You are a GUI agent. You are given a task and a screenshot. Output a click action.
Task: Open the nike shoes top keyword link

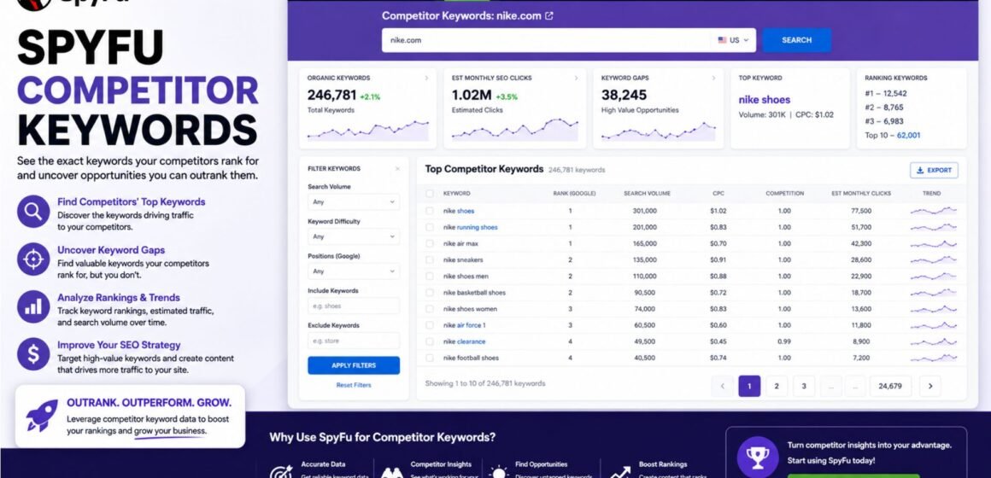(x=764, y=99)
